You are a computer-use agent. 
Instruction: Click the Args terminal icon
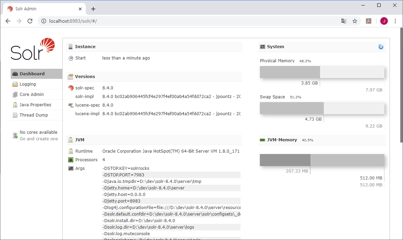pos(71,168)
